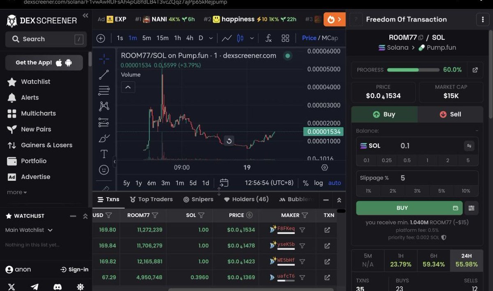
Task: Open the Discord link icon
Action: pyautogui.click(x=58, y=286)
